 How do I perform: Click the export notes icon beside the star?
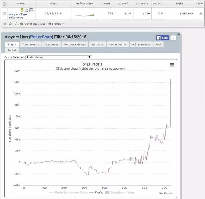[32, 10]
